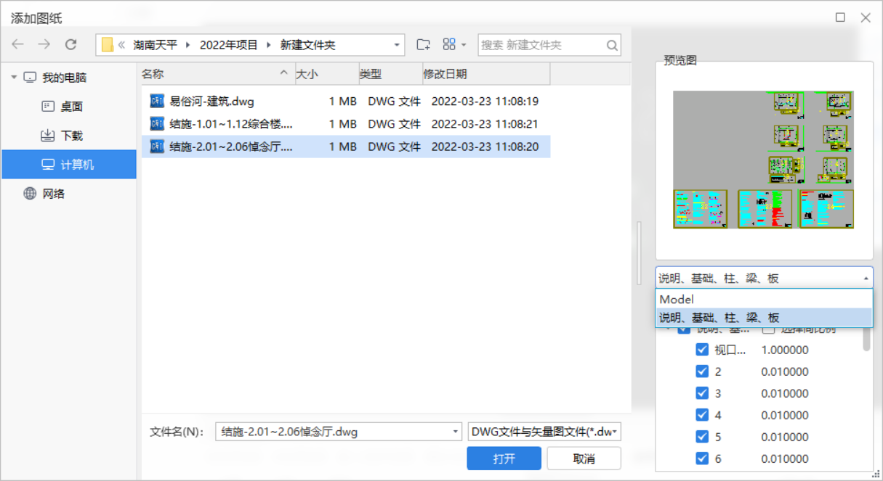Screen dimensions: 883x481
Task: Sort files by 修改日期 column
Action: click(486, 74)
